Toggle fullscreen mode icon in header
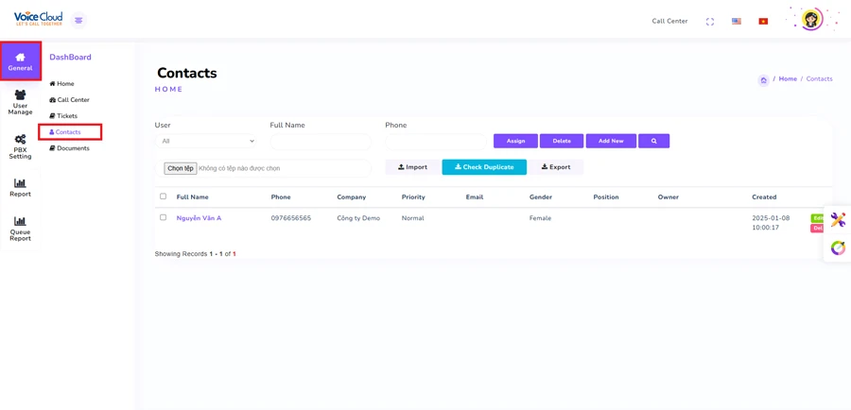Viewport: 851px width, 410px height. pyautogui.click(x=710, y=21)
